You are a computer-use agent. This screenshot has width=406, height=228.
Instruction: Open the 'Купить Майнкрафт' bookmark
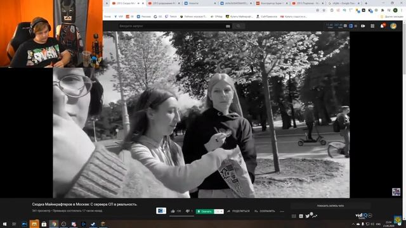pos(239,16)
